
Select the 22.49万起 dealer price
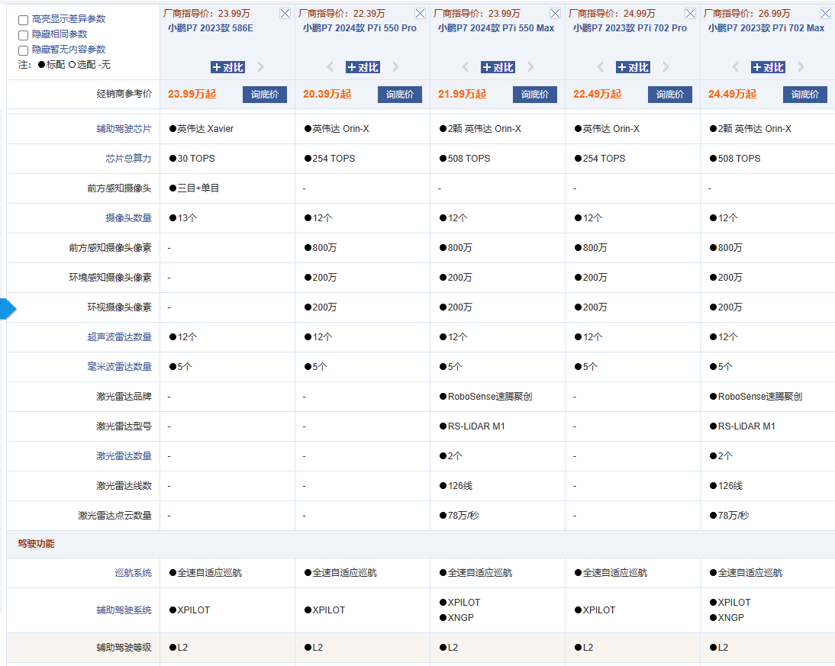click(x=598, y=95)
